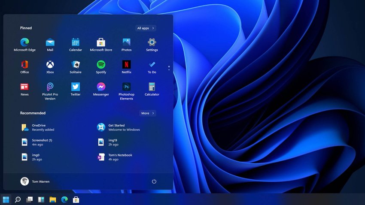Click the pinned apps page indicator dots

(x=169, y=68)
